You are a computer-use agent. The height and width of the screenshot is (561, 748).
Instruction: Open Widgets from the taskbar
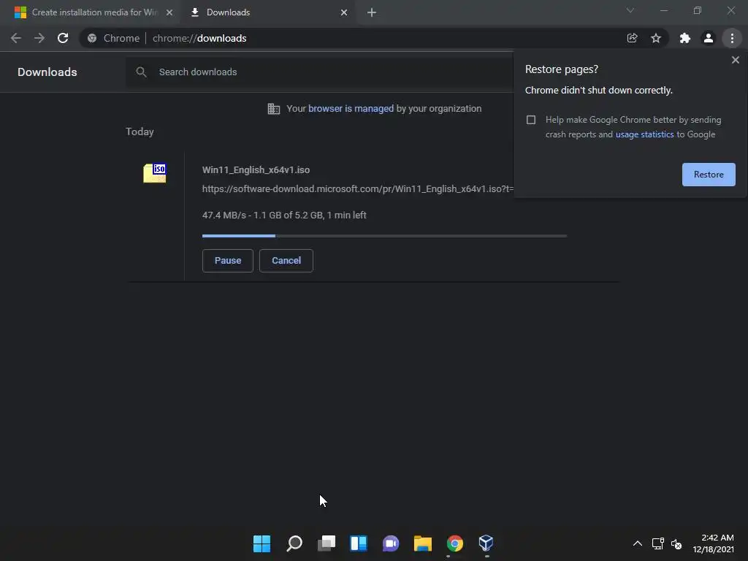359,543
